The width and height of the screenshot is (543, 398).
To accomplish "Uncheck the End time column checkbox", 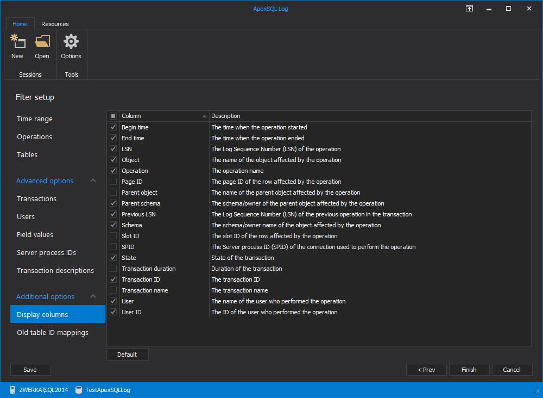I will point(113,138).
